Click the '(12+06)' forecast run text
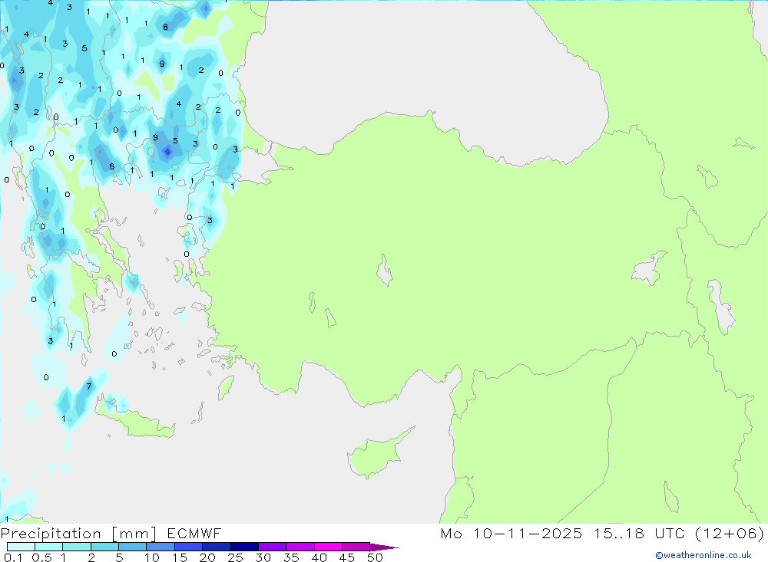 point(730,534)
